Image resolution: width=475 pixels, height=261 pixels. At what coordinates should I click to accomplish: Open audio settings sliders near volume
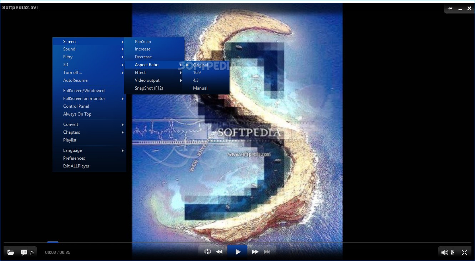coord(453,252)
